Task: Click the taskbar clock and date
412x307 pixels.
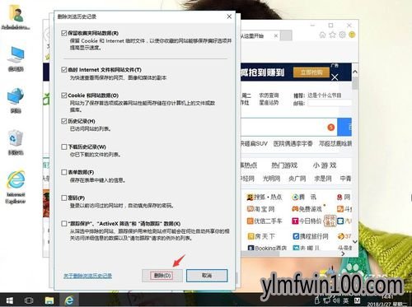Action: click(386, 300)
